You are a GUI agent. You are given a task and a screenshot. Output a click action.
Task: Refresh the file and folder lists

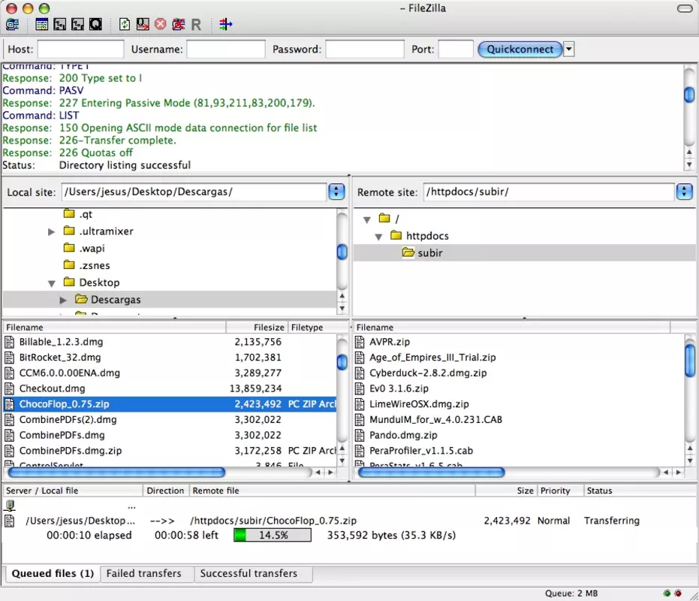pyautogui.click(x=125, y=24)
